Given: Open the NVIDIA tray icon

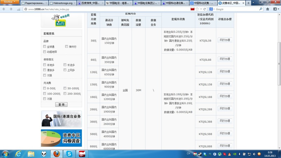Looking at the screenshot, I should coord(234,154).
